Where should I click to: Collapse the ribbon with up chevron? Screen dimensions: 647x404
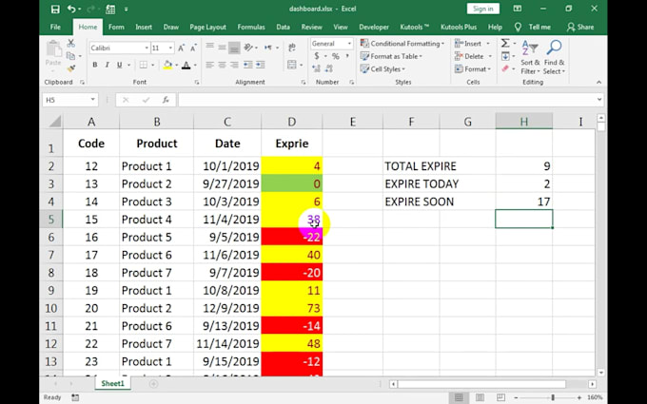[x=598, y=83]
